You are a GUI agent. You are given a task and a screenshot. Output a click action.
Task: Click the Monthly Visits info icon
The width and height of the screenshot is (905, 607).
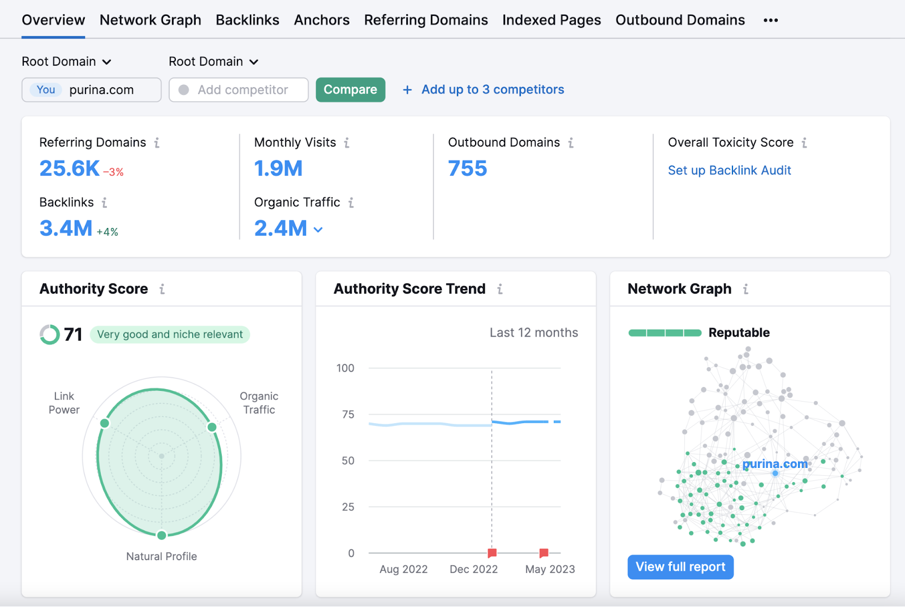[x=347, y=143]
